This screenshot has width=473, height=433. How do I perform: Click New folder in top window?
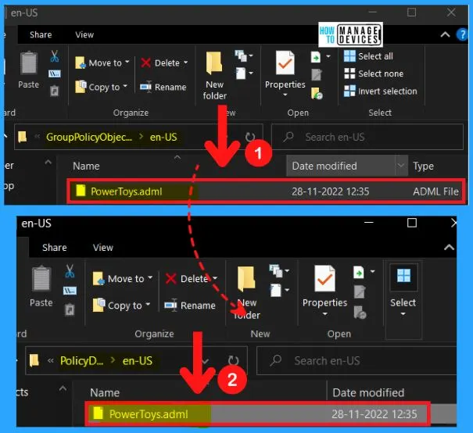[214, 75]
